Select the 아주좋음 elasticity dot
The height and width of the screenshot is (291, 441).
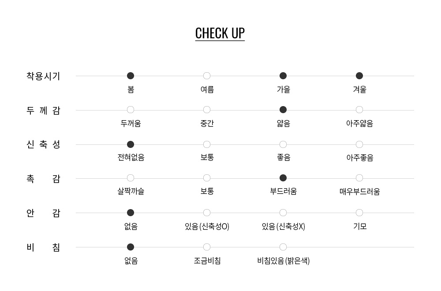pos(359,144)
